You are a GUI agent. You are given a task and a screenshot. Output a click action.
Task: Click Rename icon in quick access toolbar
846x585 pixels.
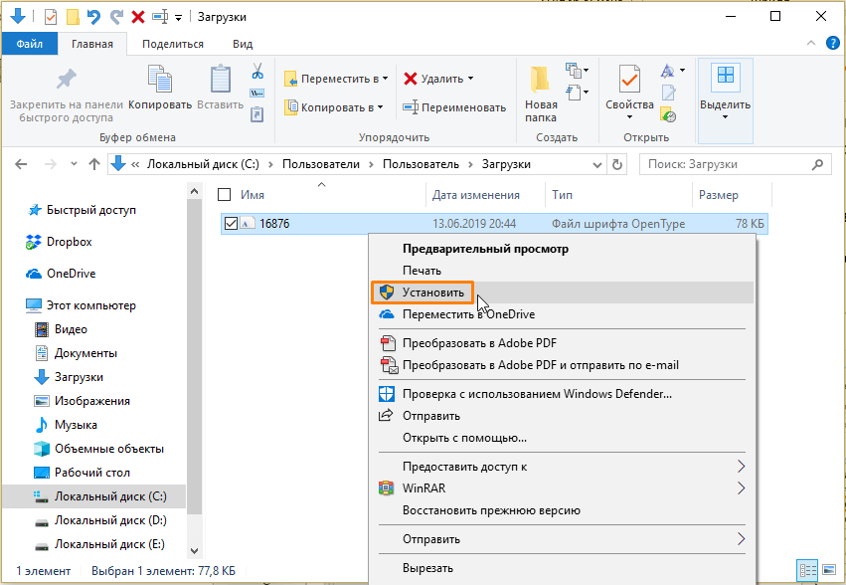click(x=160, y=17)
